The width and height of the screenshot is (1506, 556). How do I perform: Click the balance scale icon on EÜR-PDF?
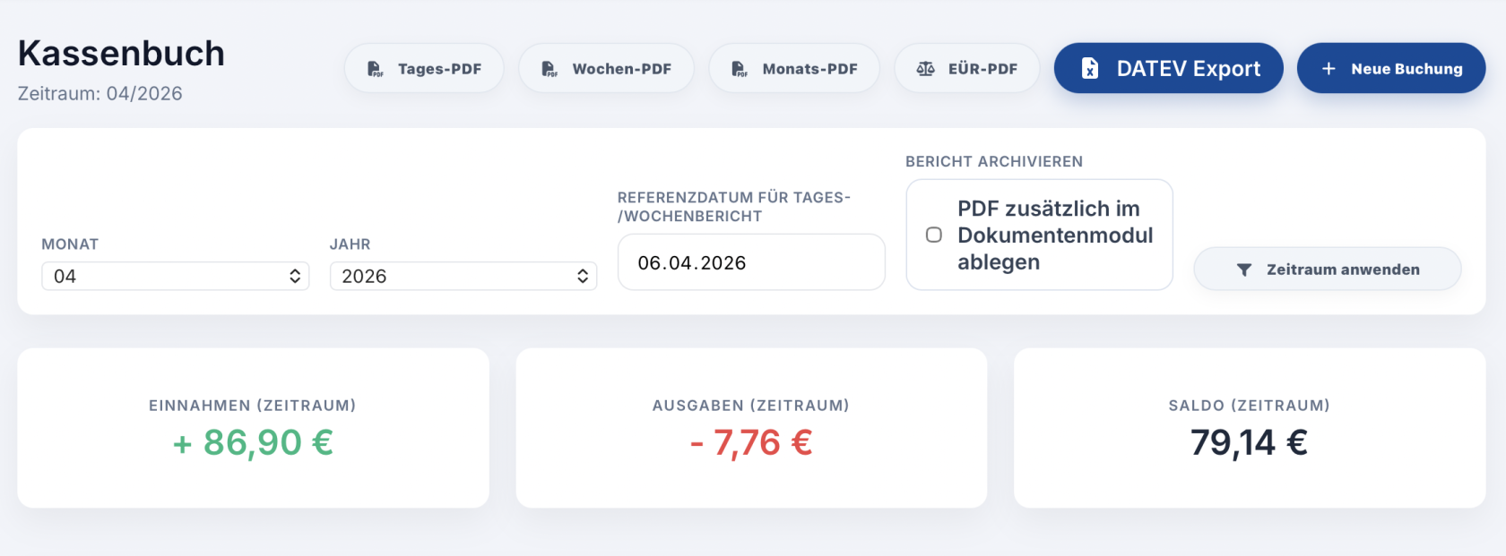(x=926, y=69)
